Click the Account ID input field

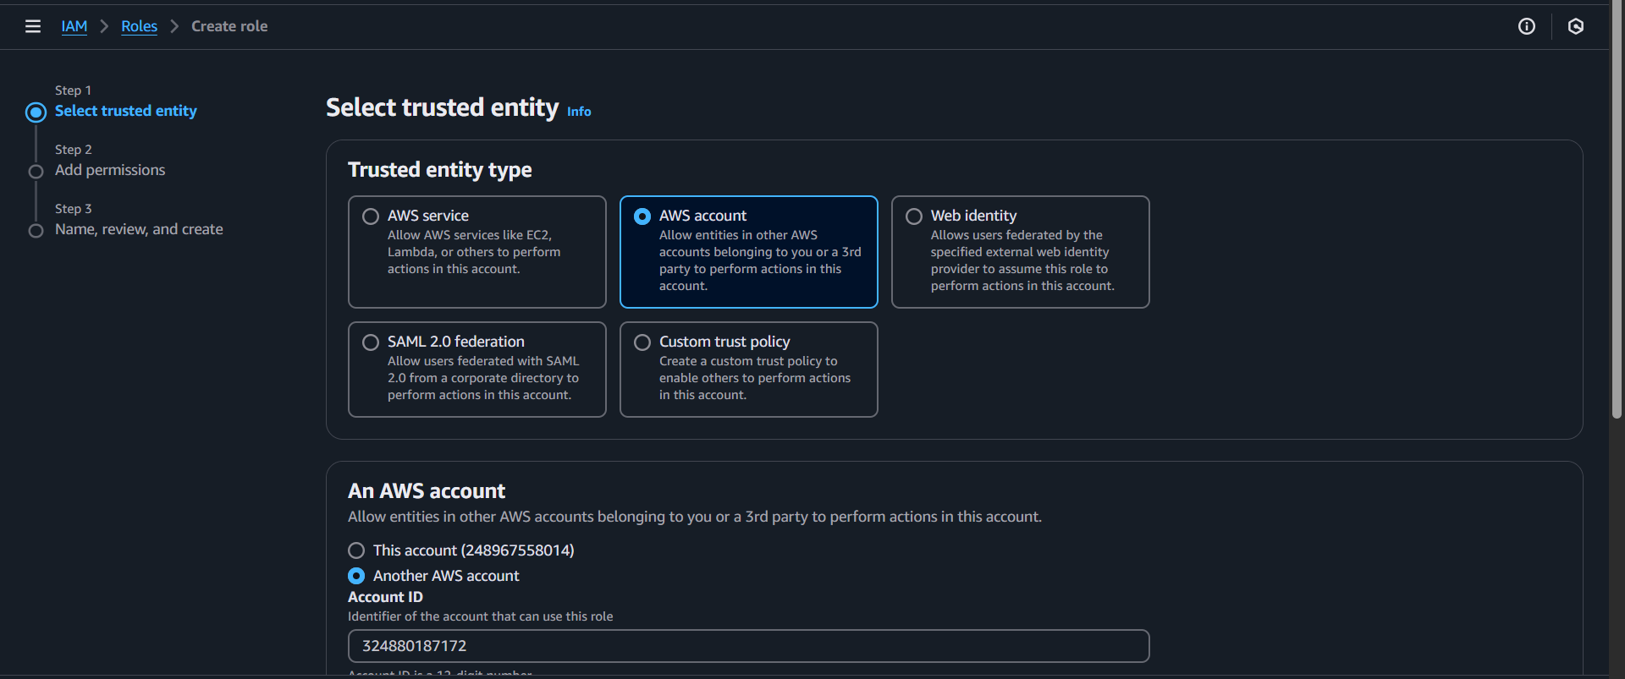(748, 646)
